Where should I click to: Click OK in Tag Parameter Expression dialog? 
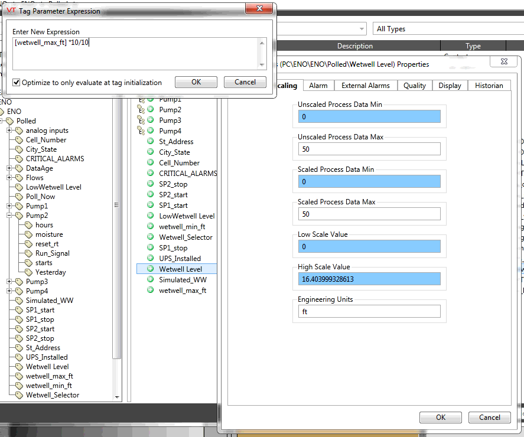point(196,82)
